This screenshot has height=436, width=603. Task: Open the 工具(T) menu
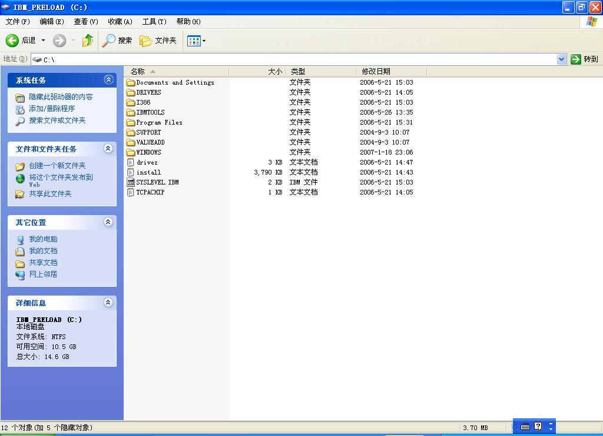tap(154, 22)
